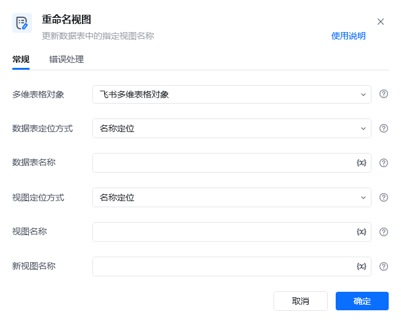
Task: Show help for 视图名称
Action: (383, 232)
